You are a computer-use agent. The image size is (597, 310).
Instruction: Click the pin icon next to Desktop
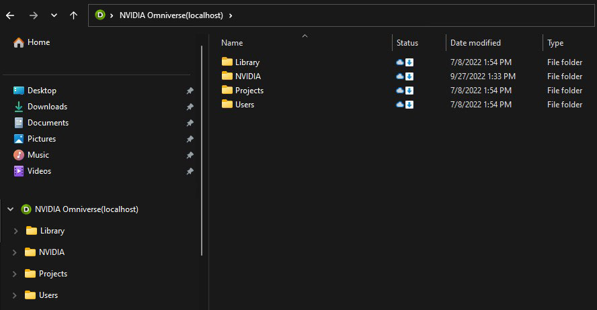pos(190,91)
